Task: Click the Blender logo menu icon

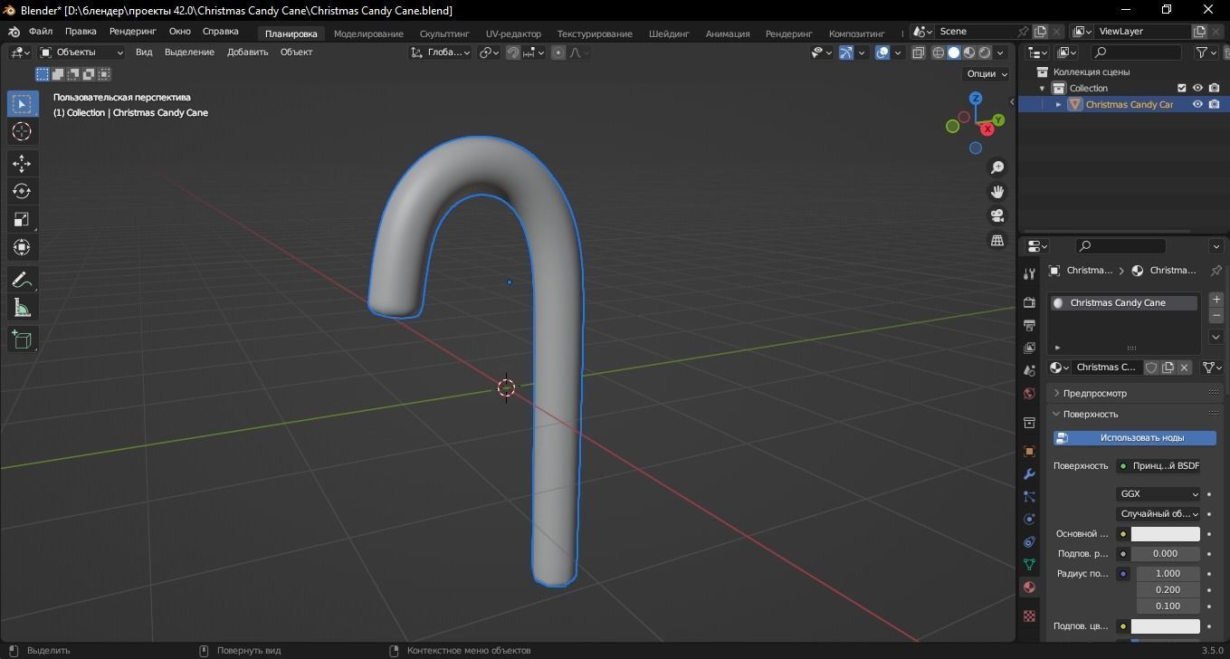Action: pos(14,32)
